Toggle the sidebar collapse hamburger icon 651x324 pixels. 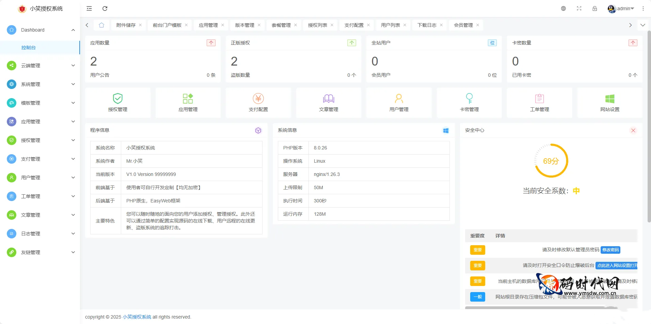click(89, 8)
